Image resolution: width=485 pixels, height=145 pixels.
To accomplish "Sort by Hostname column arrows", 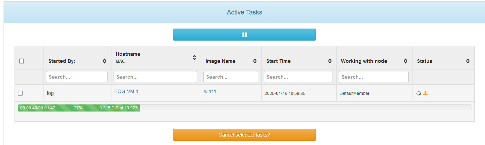I will pyautogui.click(x=194, y=58).
